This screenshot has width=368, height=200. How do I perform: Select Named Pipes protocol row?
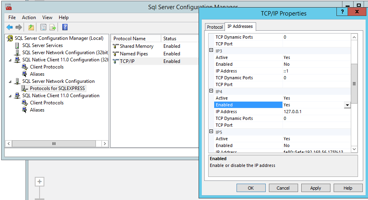(134, 54)
